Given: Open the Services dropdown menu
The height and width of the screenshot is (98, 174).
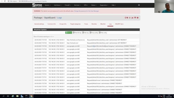Looking at the screenshot, I should (x=77, y=5).
